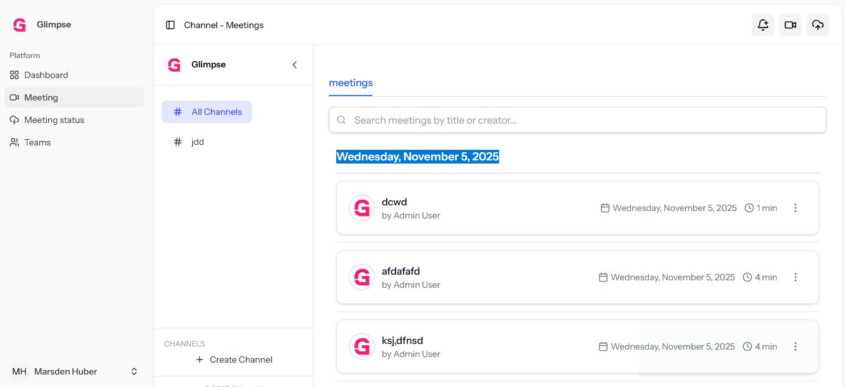846x387 pixels.
Task: Click the cloud upload icon
Action: [817, 25]
